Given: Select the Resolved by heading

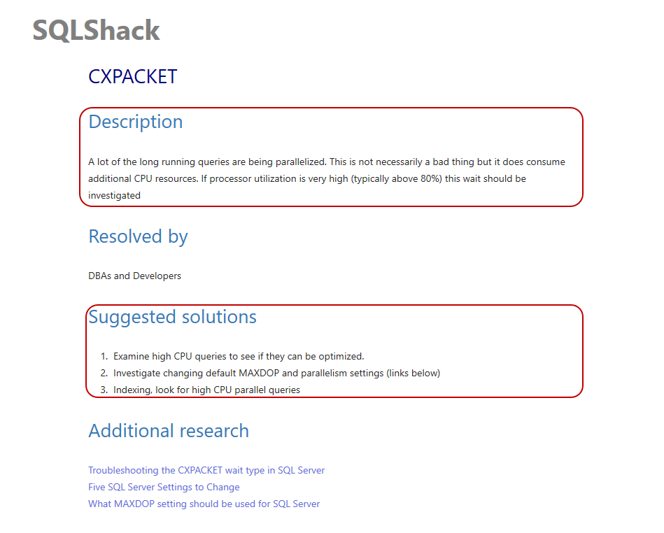Looking at the screenshot, I should point(138,237).
